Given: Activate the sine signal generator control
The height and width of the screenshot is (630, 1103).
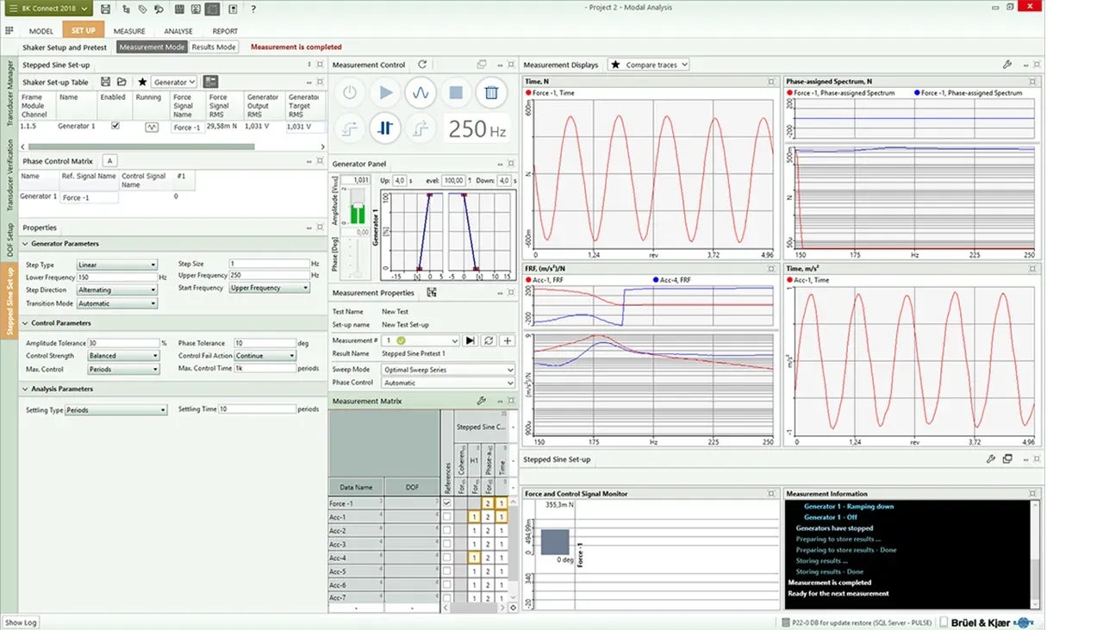Looking at the screenshot, I should click(x=421, y=92).
